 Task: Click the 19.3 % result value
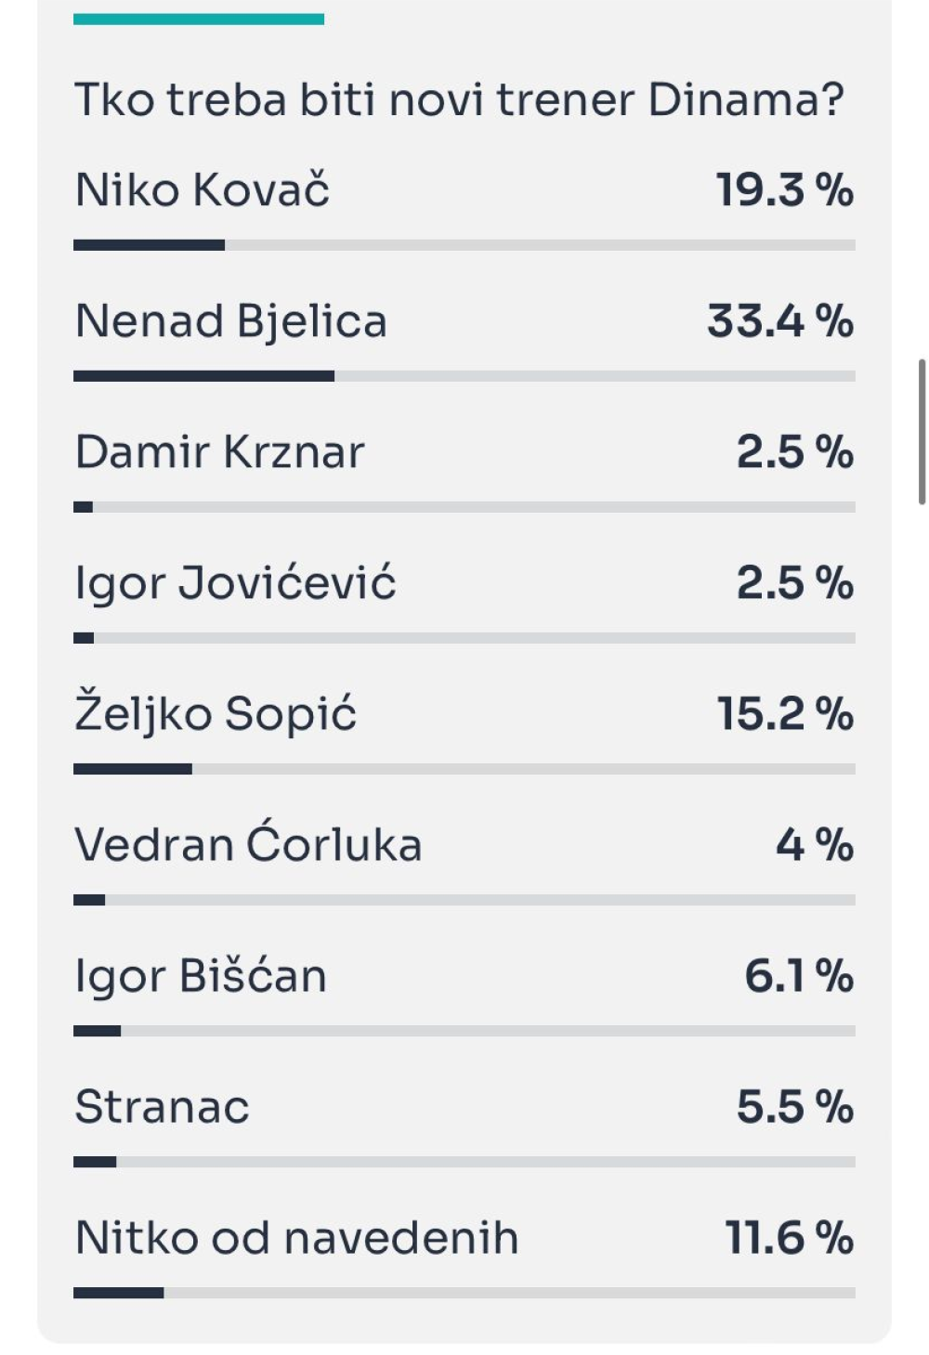pos(784,190)
